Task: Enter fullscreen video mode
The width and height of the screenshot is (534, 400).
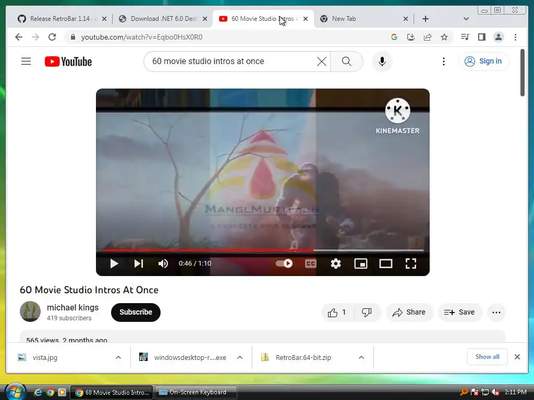Action: (x=411, y=264)
